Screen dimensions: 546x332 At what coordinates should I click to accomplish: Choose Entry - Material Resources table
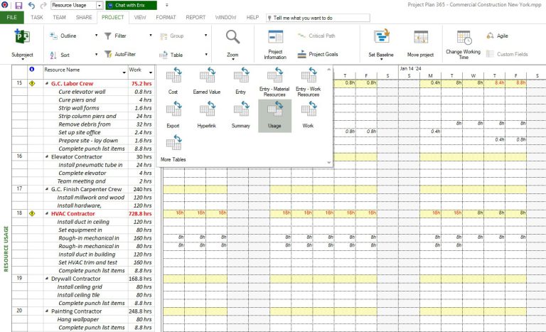(274, 82)
